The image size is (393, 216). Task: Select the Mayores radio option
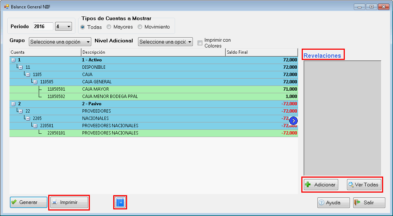coord(109,27)
